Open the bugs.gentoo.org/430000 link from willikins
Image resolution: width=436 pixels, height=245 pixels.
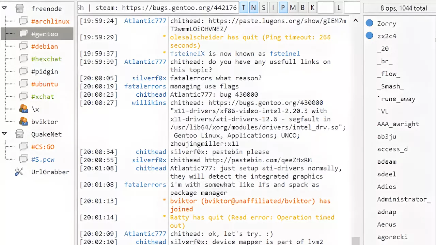coord(266,103)
